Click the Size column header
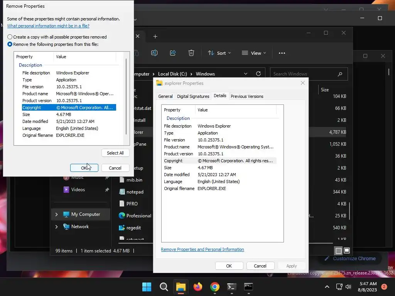Viewport: 395px width, 296px height. click(x=325, y=89)
